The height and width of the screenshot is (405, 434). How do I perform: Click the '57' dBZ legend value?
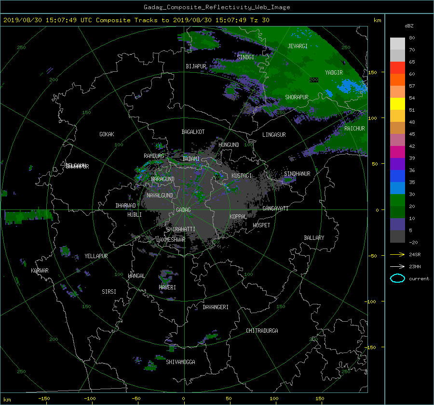pos(412,86)
